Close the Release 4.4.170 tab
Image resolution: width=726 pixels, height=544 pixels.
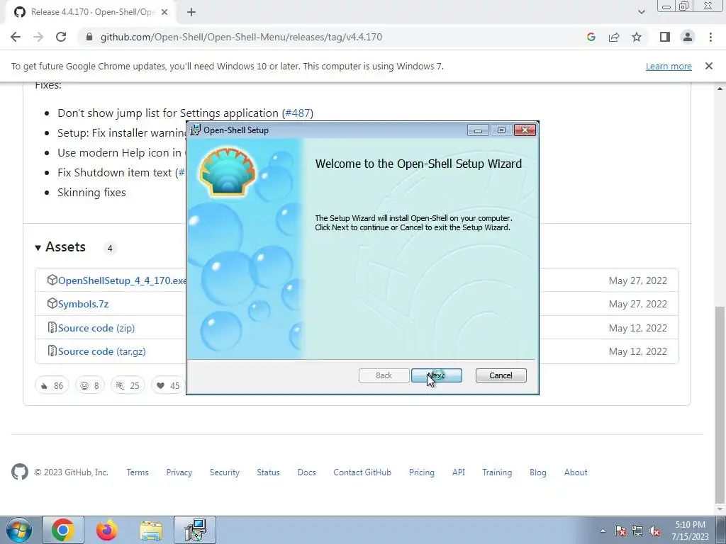point(164,12)
